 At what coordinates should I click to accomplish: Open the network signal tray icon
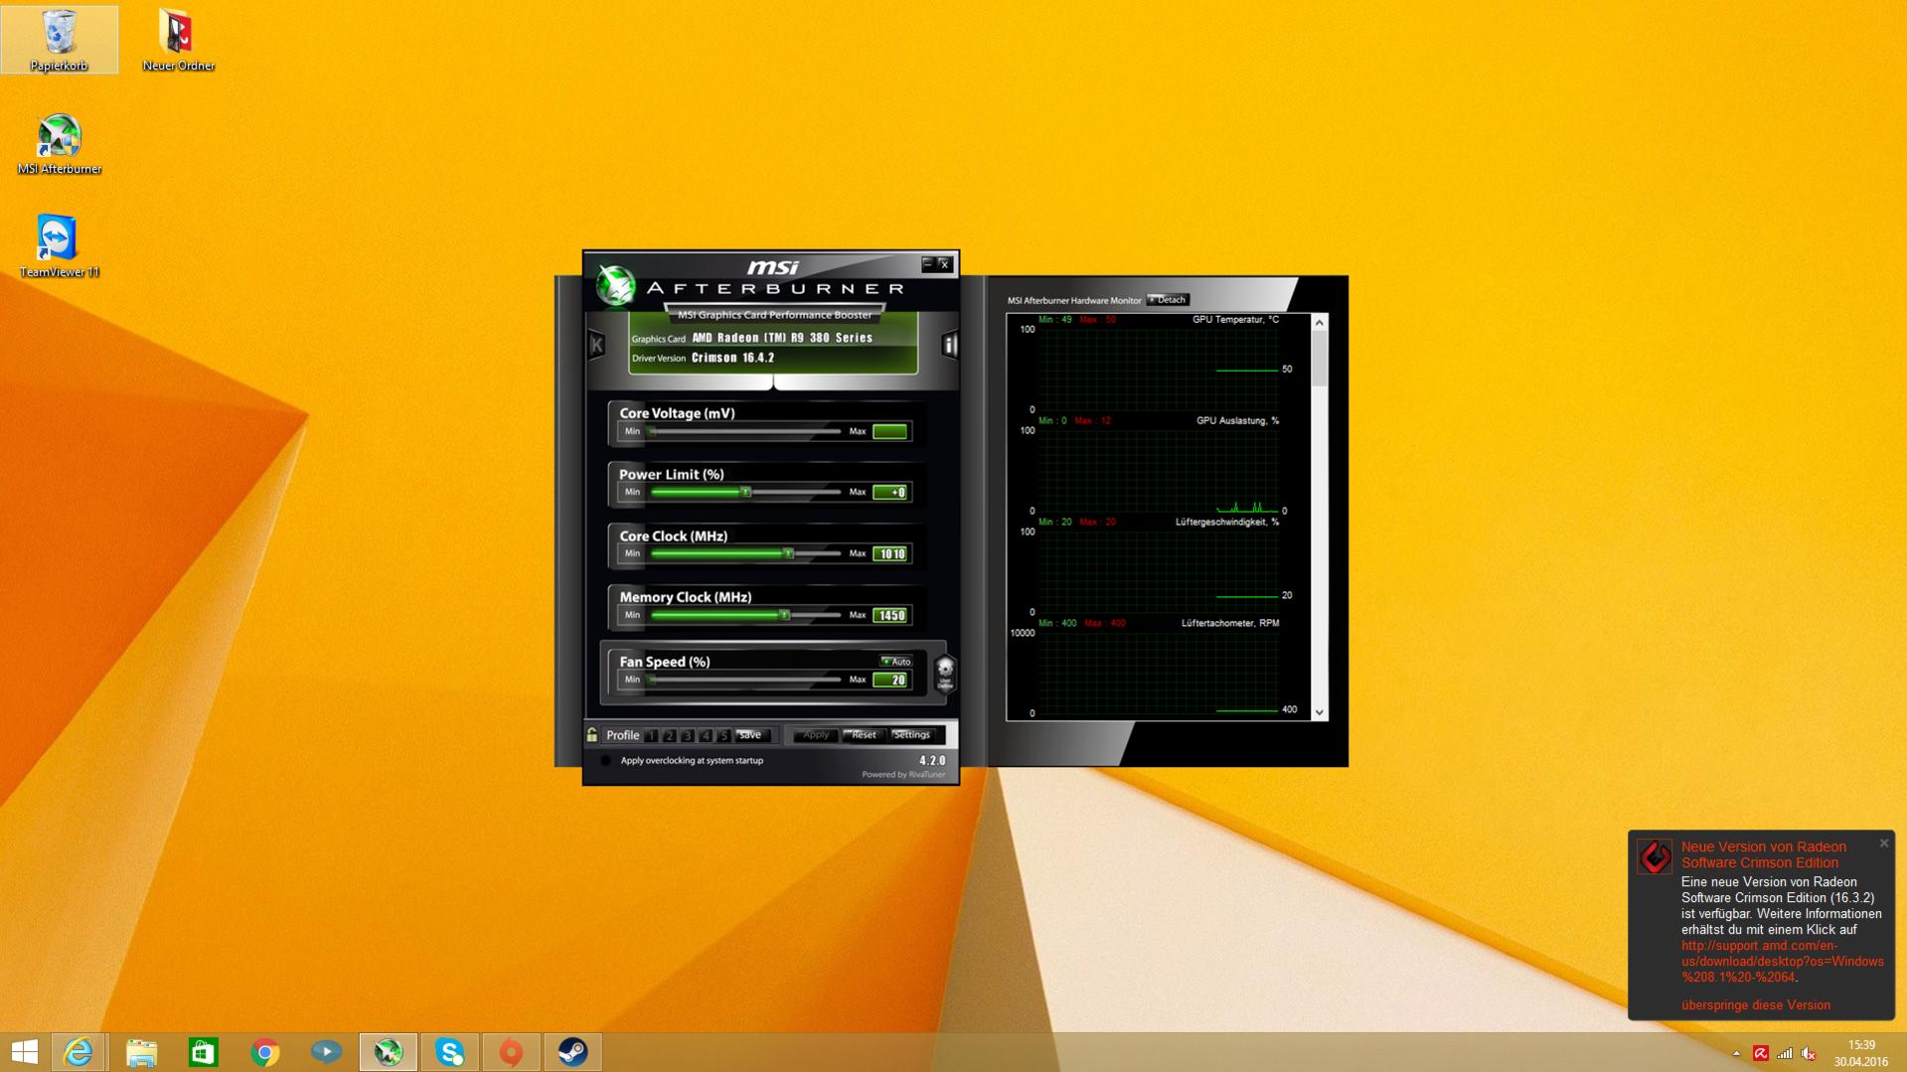(x=1785, y=1054)
